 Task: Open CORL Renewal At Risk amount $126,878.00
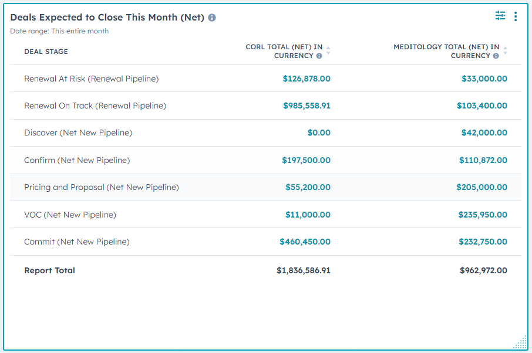pos(306,79)
